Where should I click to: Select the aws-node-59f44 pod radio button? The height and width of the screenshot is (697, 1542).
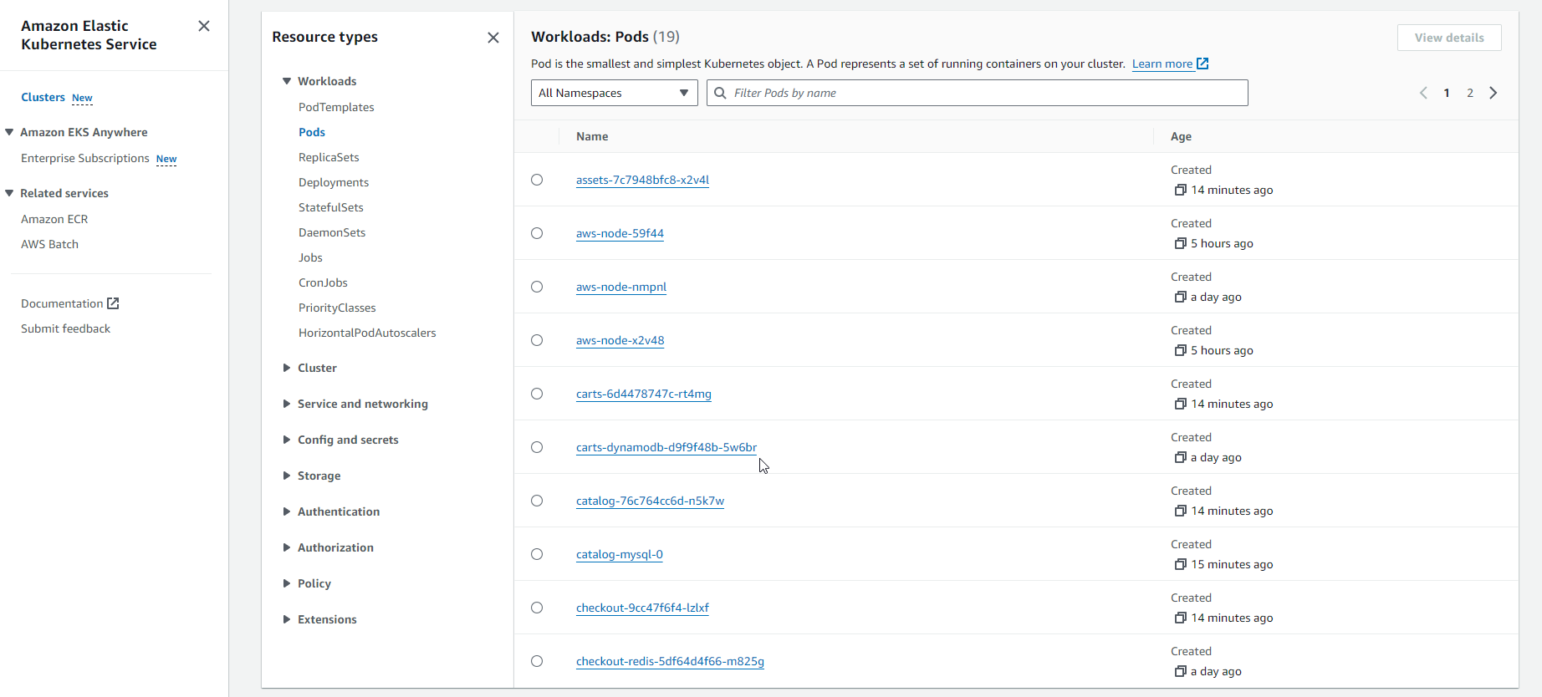coord(537,233)
